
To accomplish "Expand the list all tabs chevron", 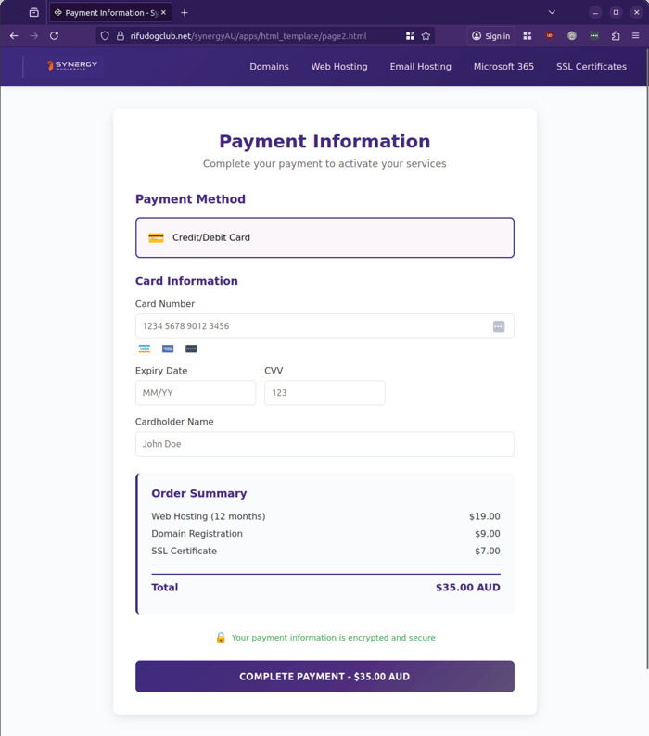I will click(x=552, y=13).
